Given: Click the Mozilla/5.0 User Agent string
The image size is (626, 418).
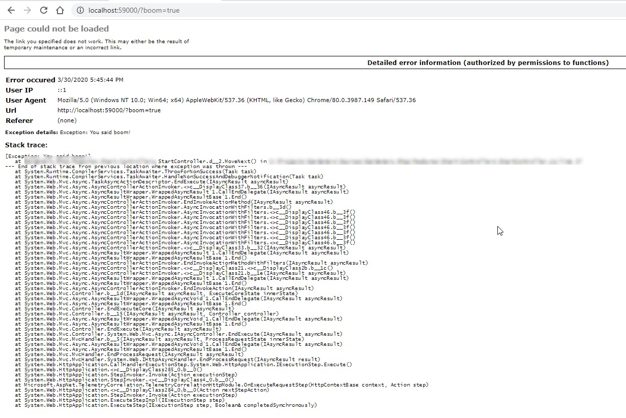Looking at the screenshot, I should (x=236, y=100).
